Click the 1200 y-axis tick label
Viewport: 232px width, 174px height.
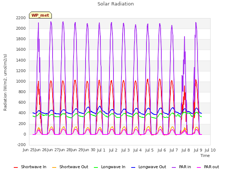[21, 71]
